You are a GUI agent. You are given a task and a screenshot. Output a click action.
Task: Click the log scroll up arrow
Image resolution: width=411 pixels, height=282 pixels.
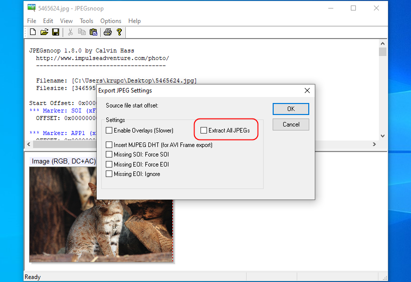[x=383, y=43]
